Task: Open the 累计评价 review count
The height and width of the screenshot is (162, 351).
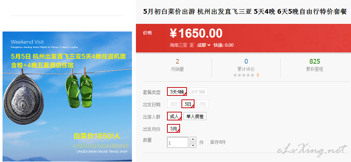Action: (246, 61)
